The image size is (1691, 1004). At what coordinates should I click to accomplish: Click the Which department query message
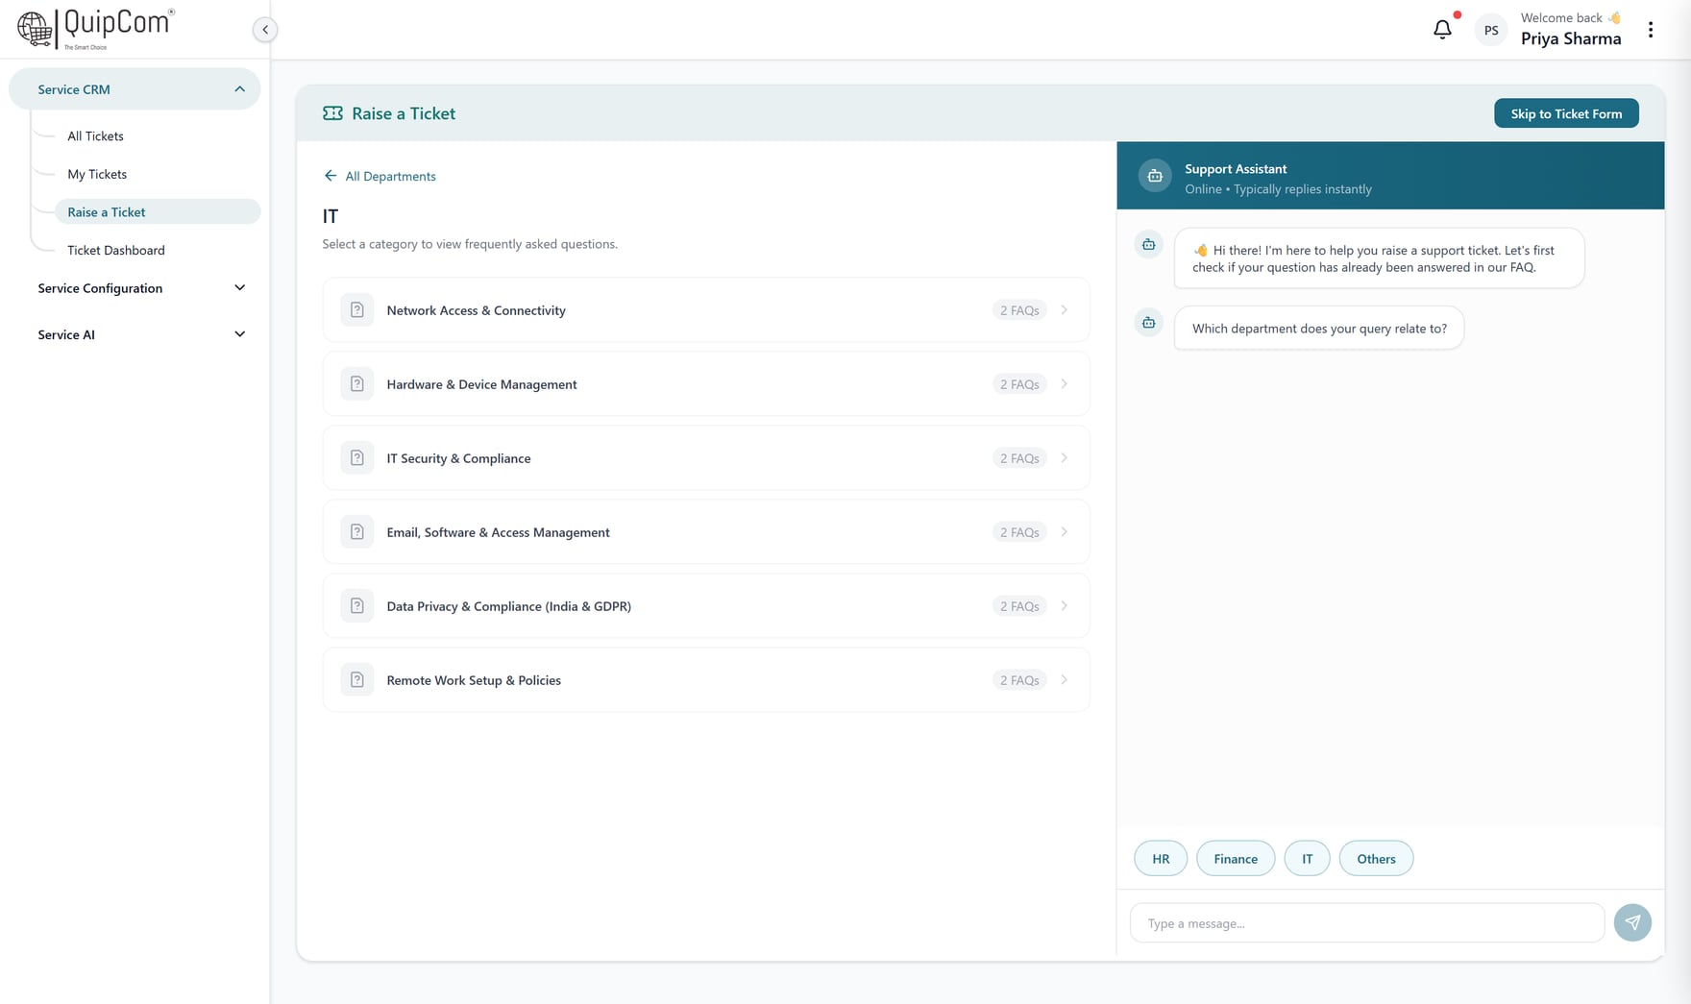pos(1319,329)
